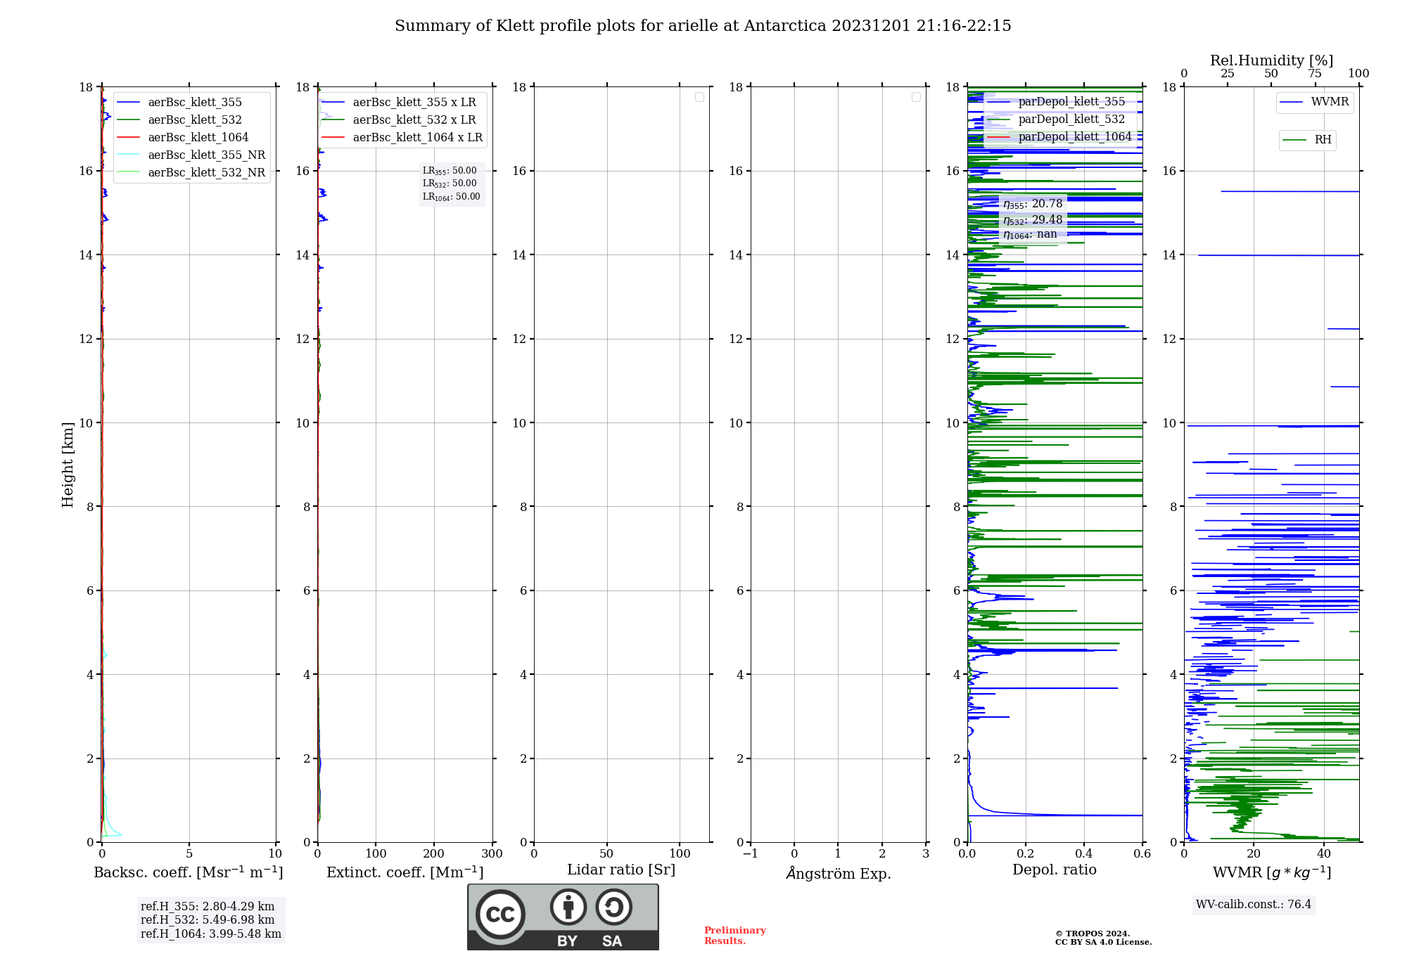Click the © TROPOS 2024 copyright line
The height and width of the screenshot is (956, 1407).
click(1093, 934)
